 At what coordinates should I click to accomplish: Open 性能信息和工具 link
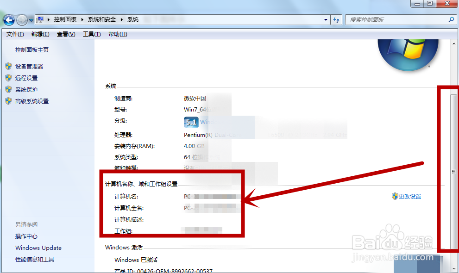coord(35,259)
